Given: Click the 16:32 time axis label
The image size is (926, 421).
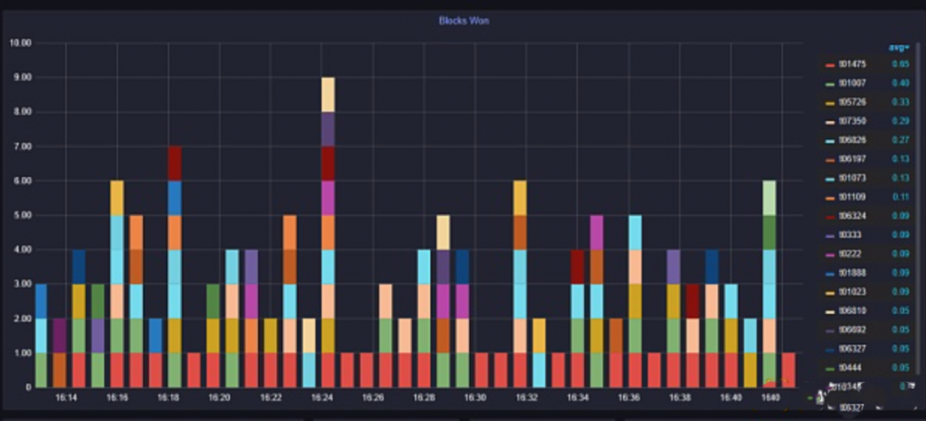Looking at the screenshot, I should tap(528, 398).
